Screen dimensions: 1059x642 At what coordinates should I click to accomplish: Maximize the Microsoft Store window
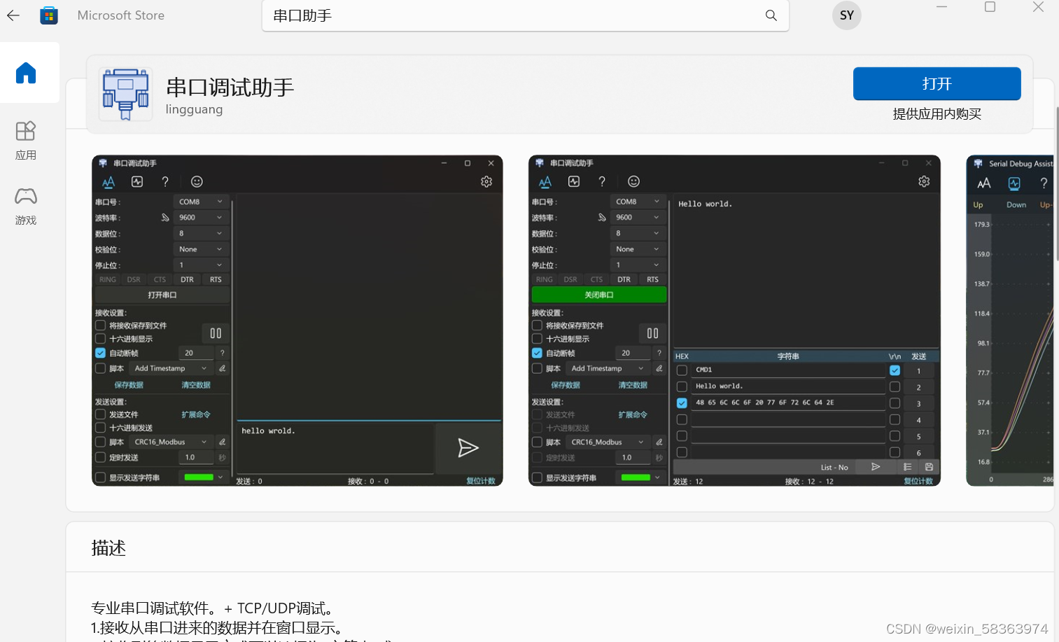coord(990,7)
